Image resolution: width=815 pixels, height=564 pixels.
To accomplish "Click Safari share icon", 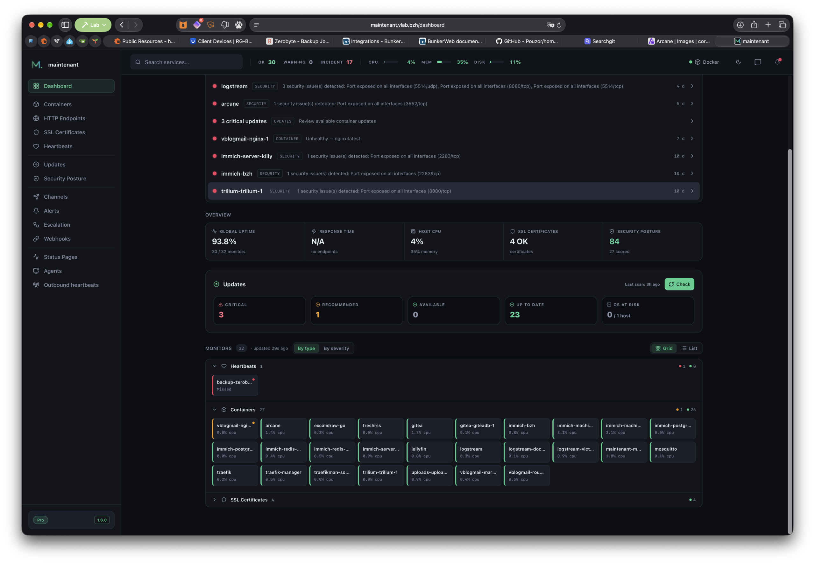I will tap(754, 25).
